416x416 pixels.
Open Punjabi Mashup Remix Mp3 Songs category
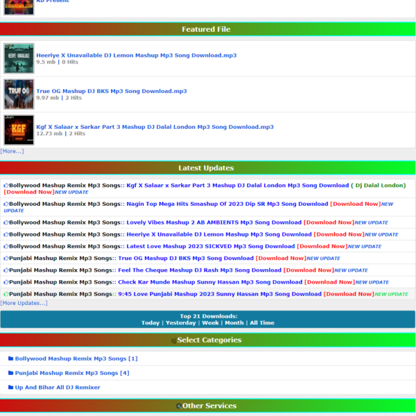point(72,373)
